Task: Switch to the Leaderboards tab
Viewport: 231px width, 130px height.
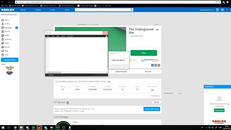Action: pos(121,71)
